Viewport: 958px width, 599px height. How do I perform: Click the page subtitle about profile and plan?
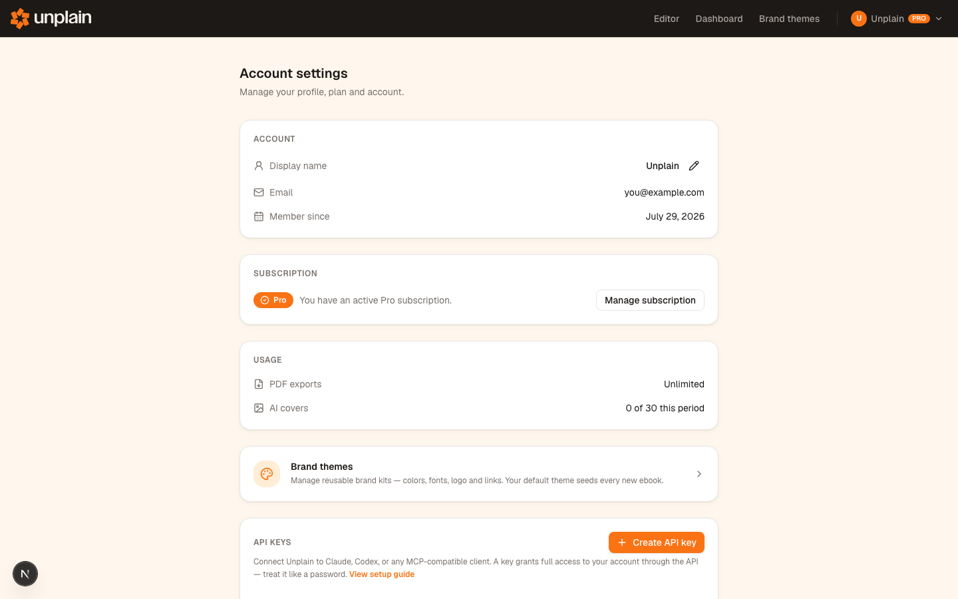click(321, 92)
